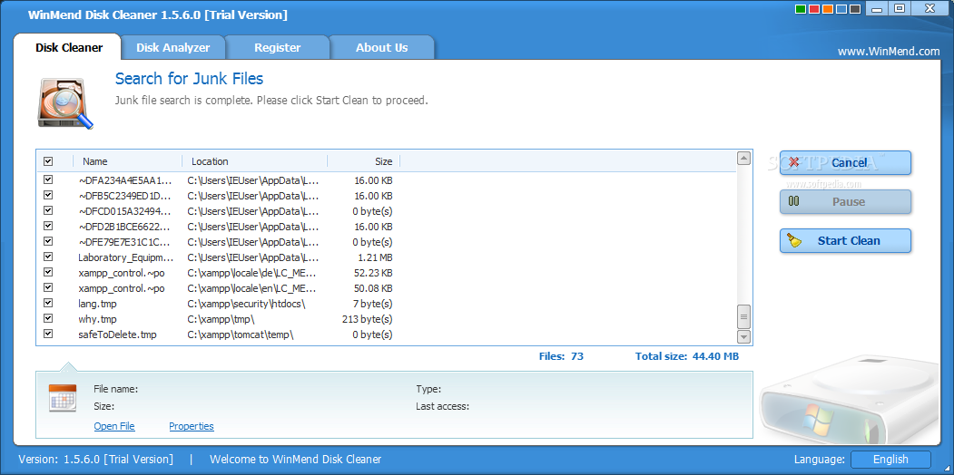The image size is (954, 475).
Task: Click the C:\xampp\security\htdocs\ location cell
Action: click(246, 304)
